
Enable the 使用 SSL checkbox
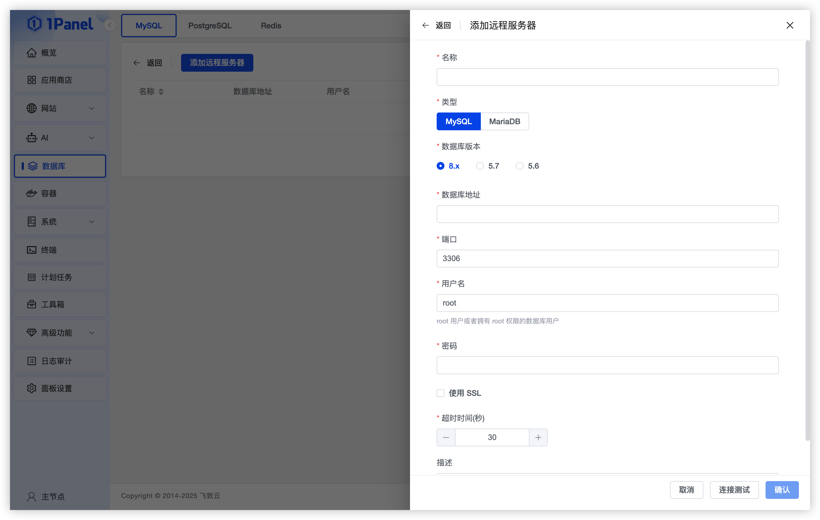[x=440, y=393]
